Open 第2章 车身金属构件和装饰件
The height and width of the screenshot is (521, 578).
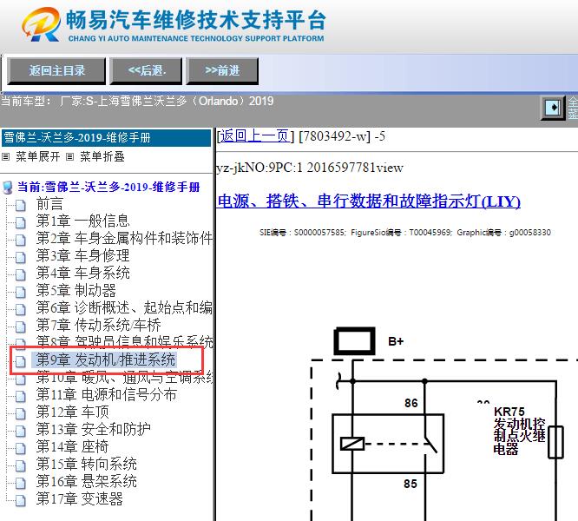pos(124,238)
